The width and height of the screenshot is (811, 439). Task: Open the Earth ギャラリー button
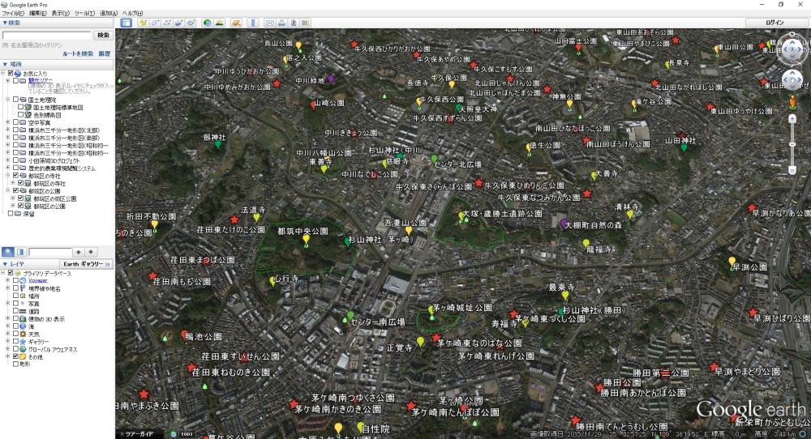87,264
